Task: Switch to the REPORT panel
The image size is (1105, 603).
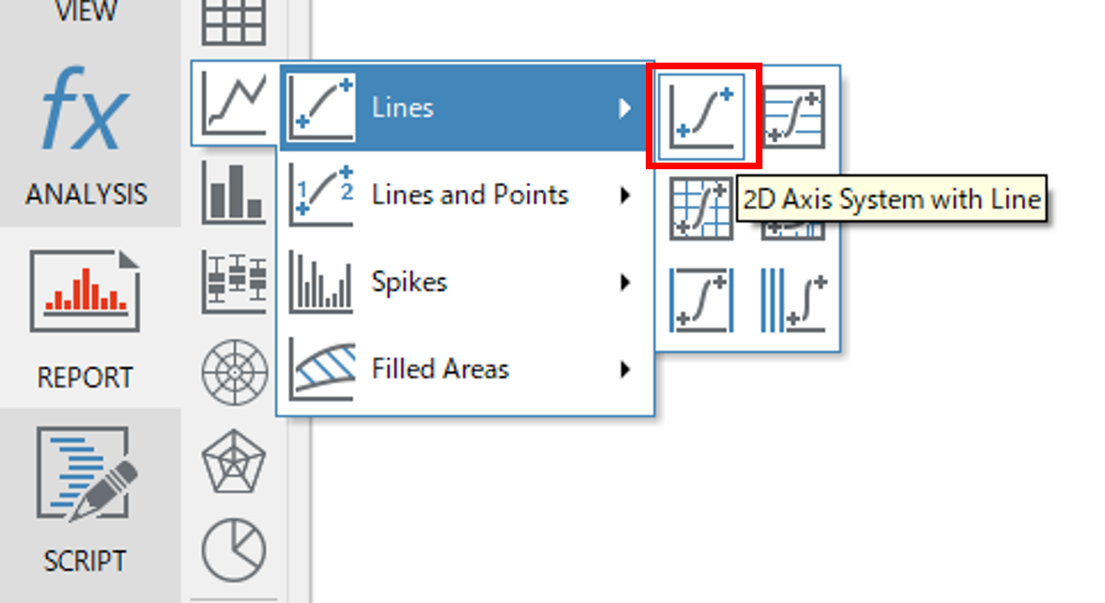Action: [x=85, y=316]
